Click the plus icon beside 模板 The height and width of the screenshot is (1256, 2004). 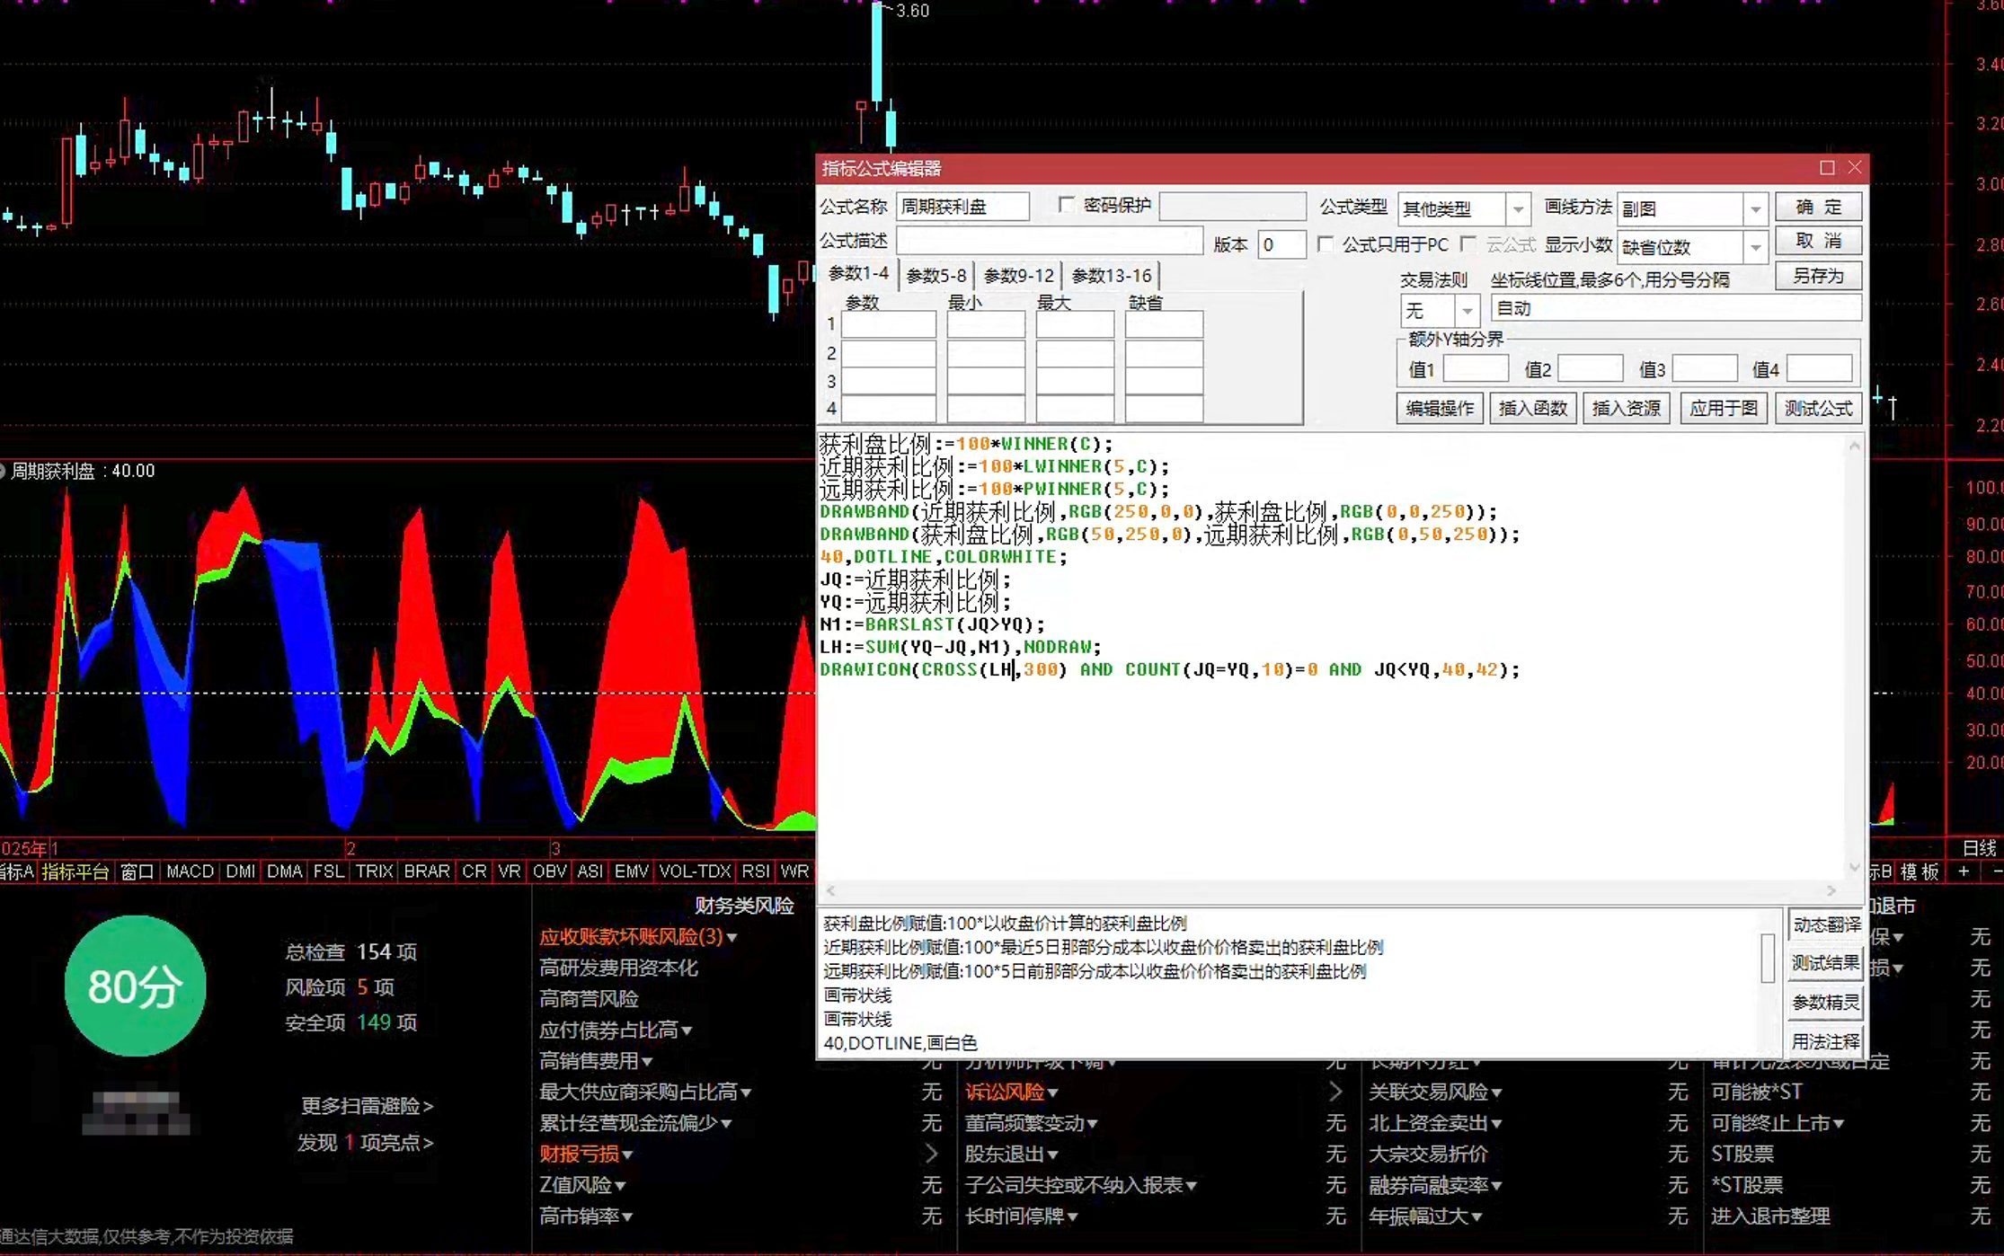[x=1964, y=871]
